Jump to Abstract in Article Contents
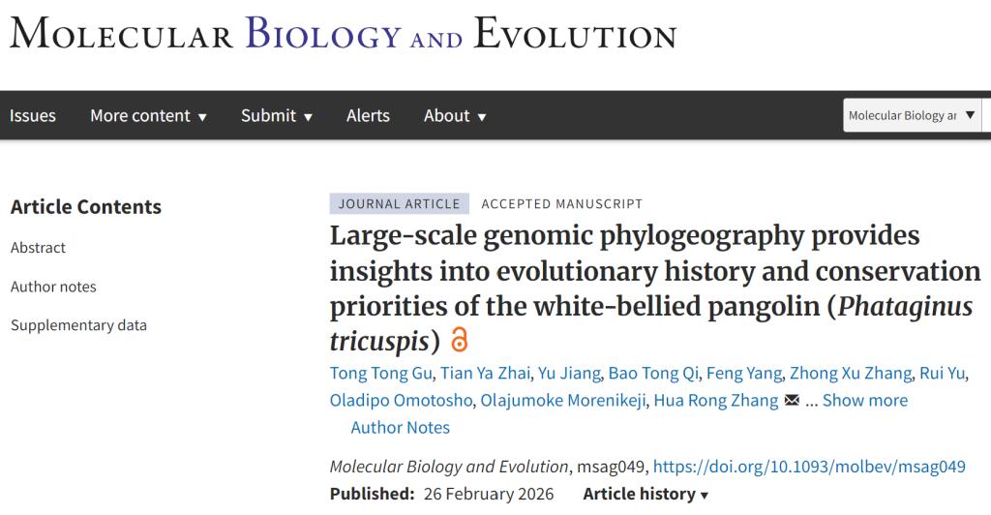Image resolution: width=991 pixels, height=515 pixels. click(x=39, y=248)
